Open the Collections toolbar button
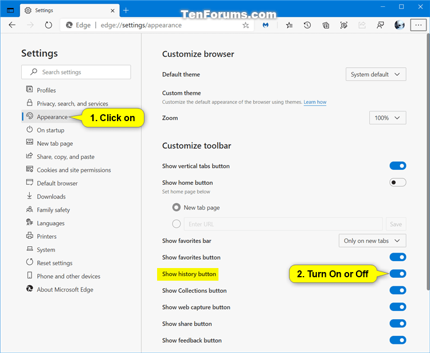430x353 pixels. 326,25
